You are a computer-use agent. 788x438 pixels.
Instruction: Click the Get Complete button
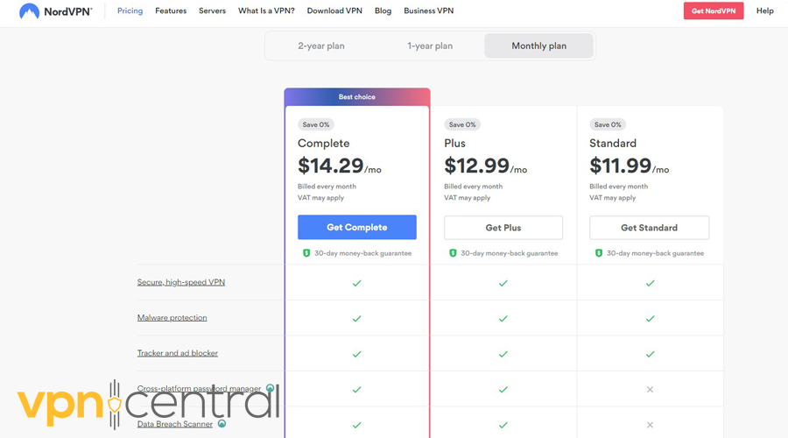357,227
